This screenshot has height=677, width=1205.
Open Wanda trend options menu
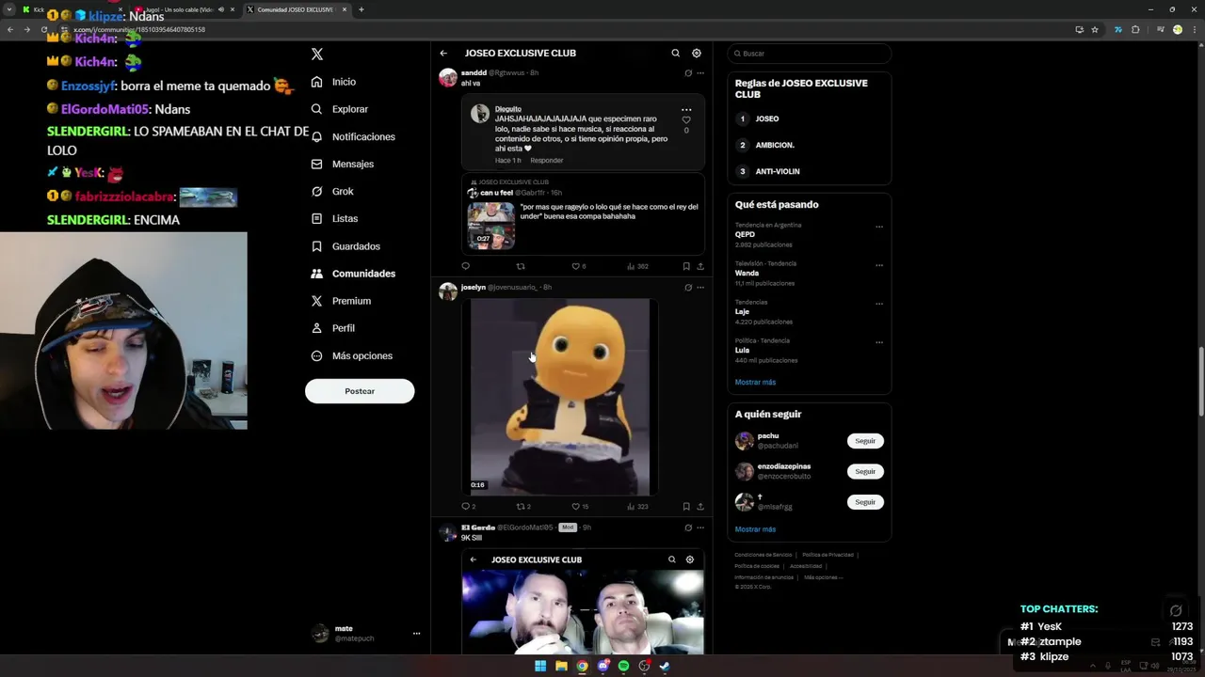click(879, 265)
